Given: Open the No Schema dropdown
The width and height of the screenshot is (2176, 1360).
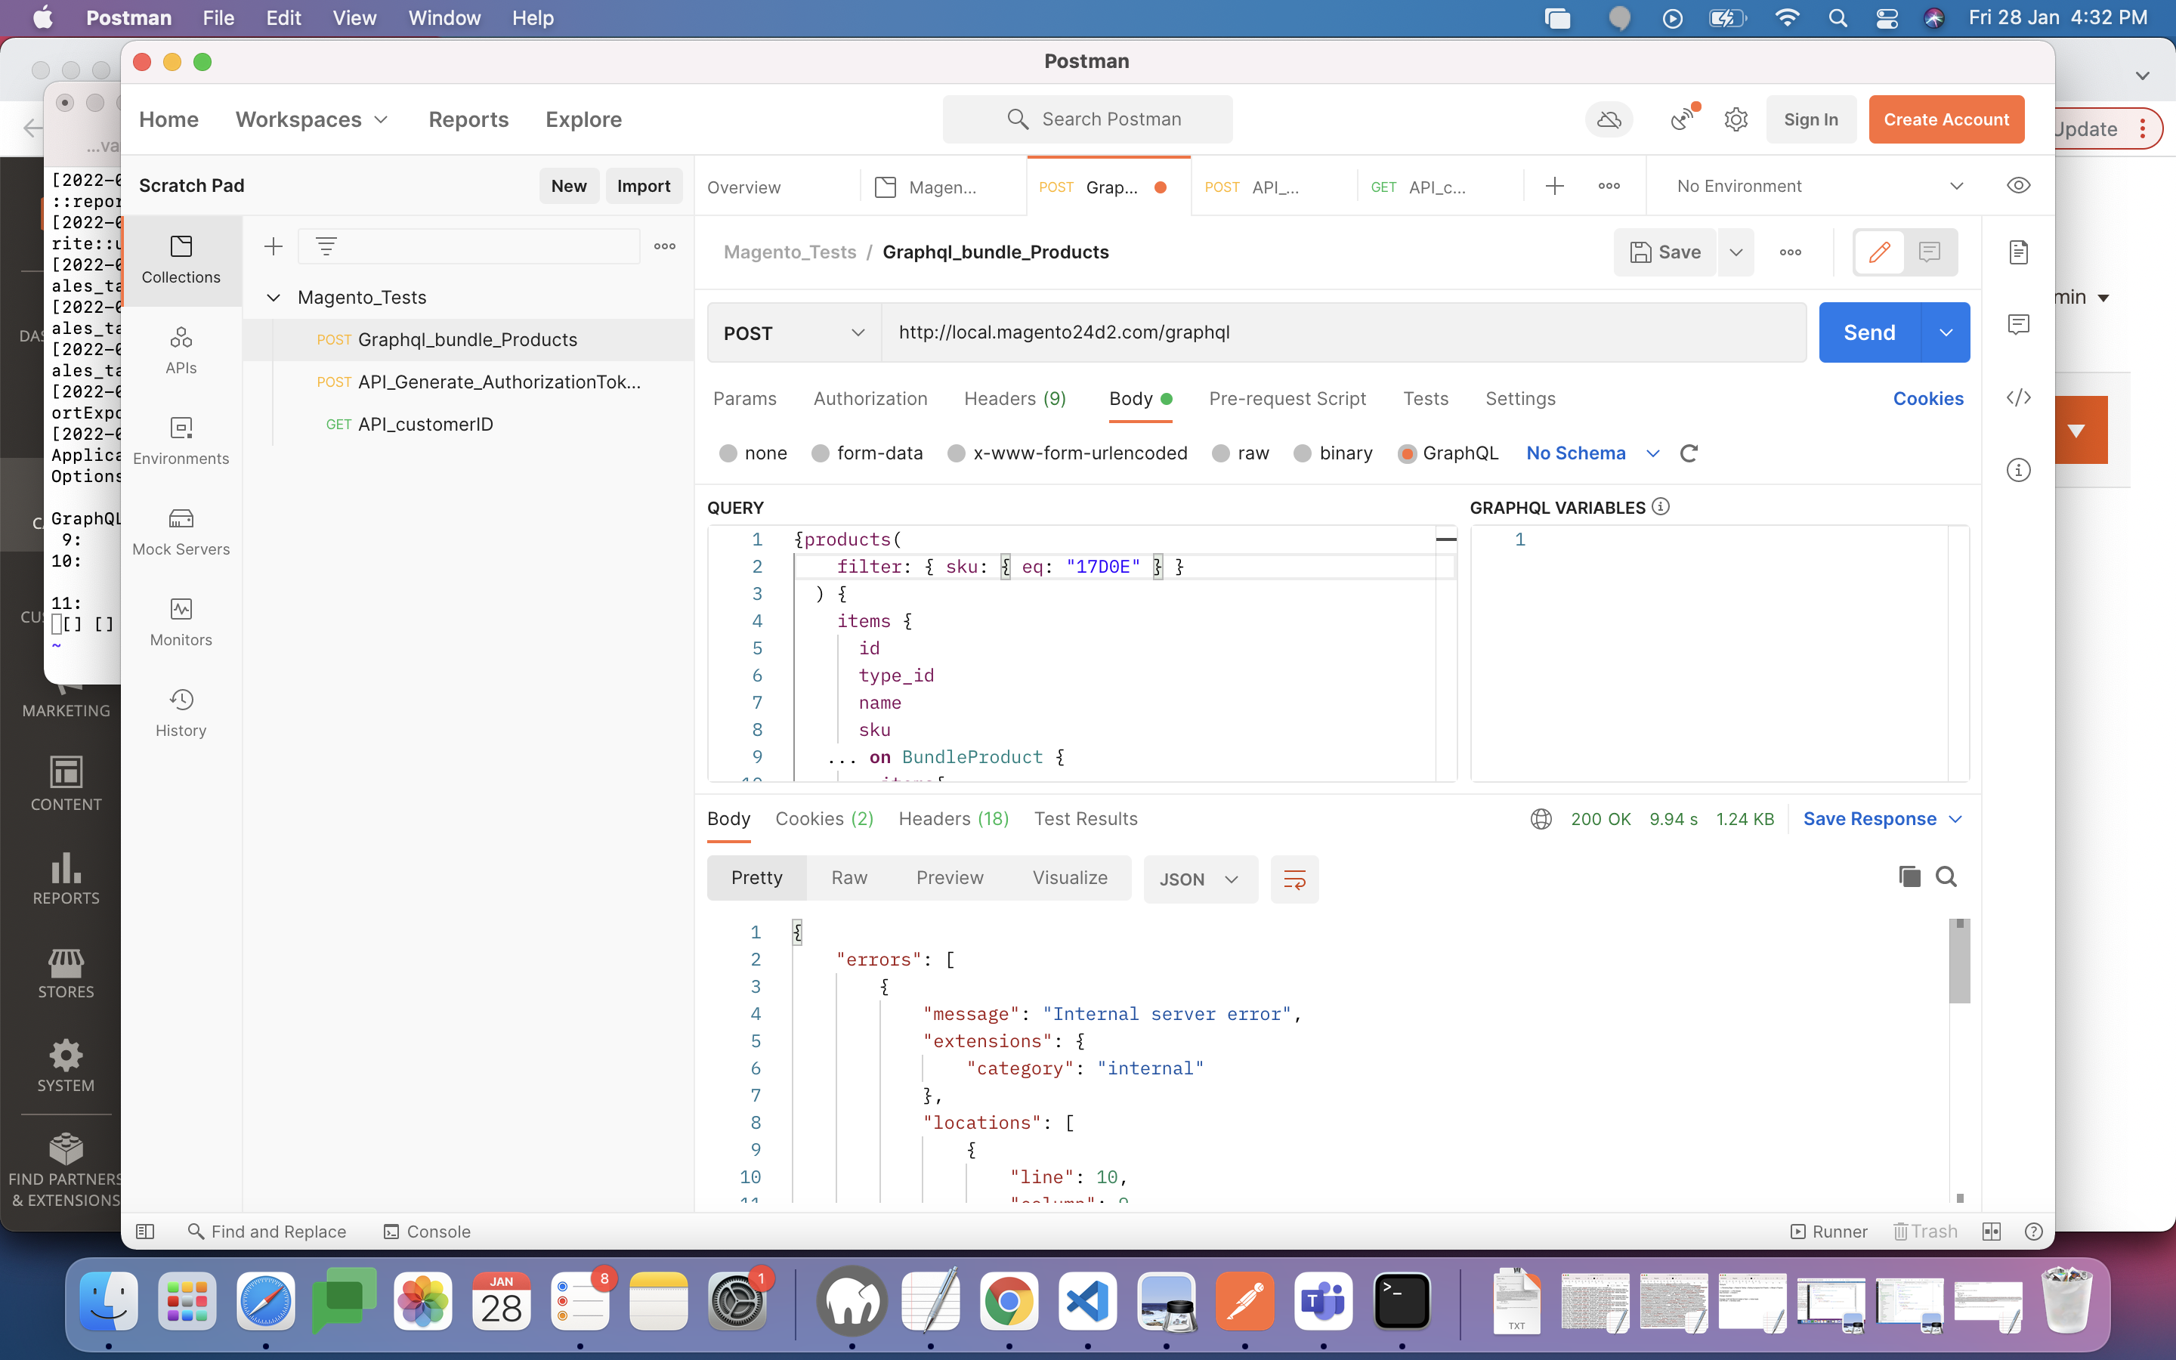Looking at the screenshot, I should [x=1593, y=453].
